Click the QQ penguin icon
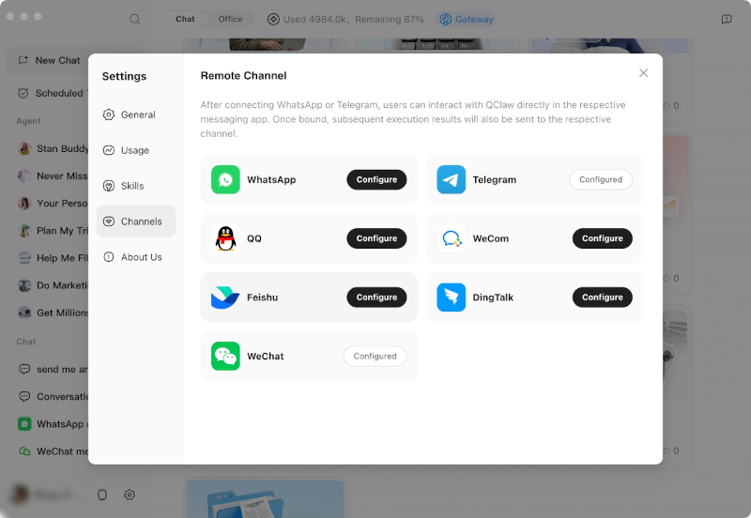Screen dimensions: 751x518 tap(225, 238)
